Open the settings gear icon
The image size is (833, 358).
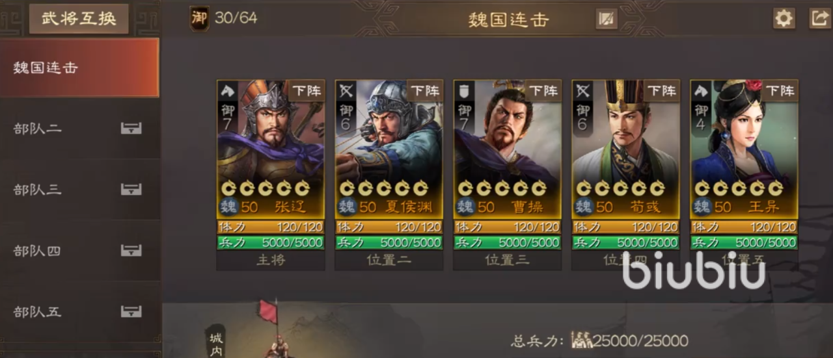pos(784,18)
